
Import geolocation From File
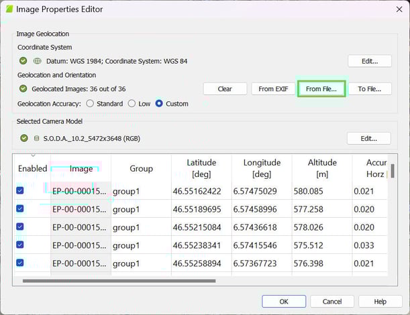coord(321,89)
